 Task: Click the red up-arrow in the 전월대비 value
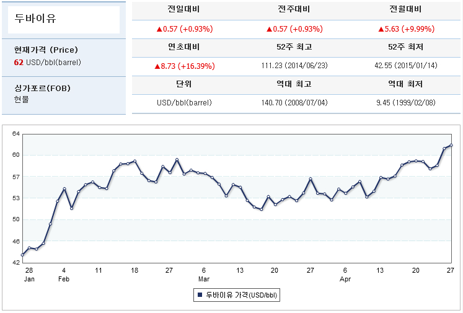381,29
